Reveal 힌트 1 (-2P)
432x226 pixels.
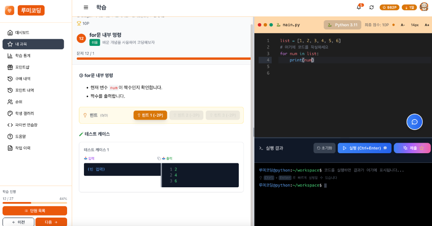point(150,115)
